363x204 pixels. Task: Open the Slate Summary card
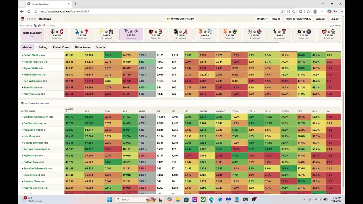click(32, 34)
